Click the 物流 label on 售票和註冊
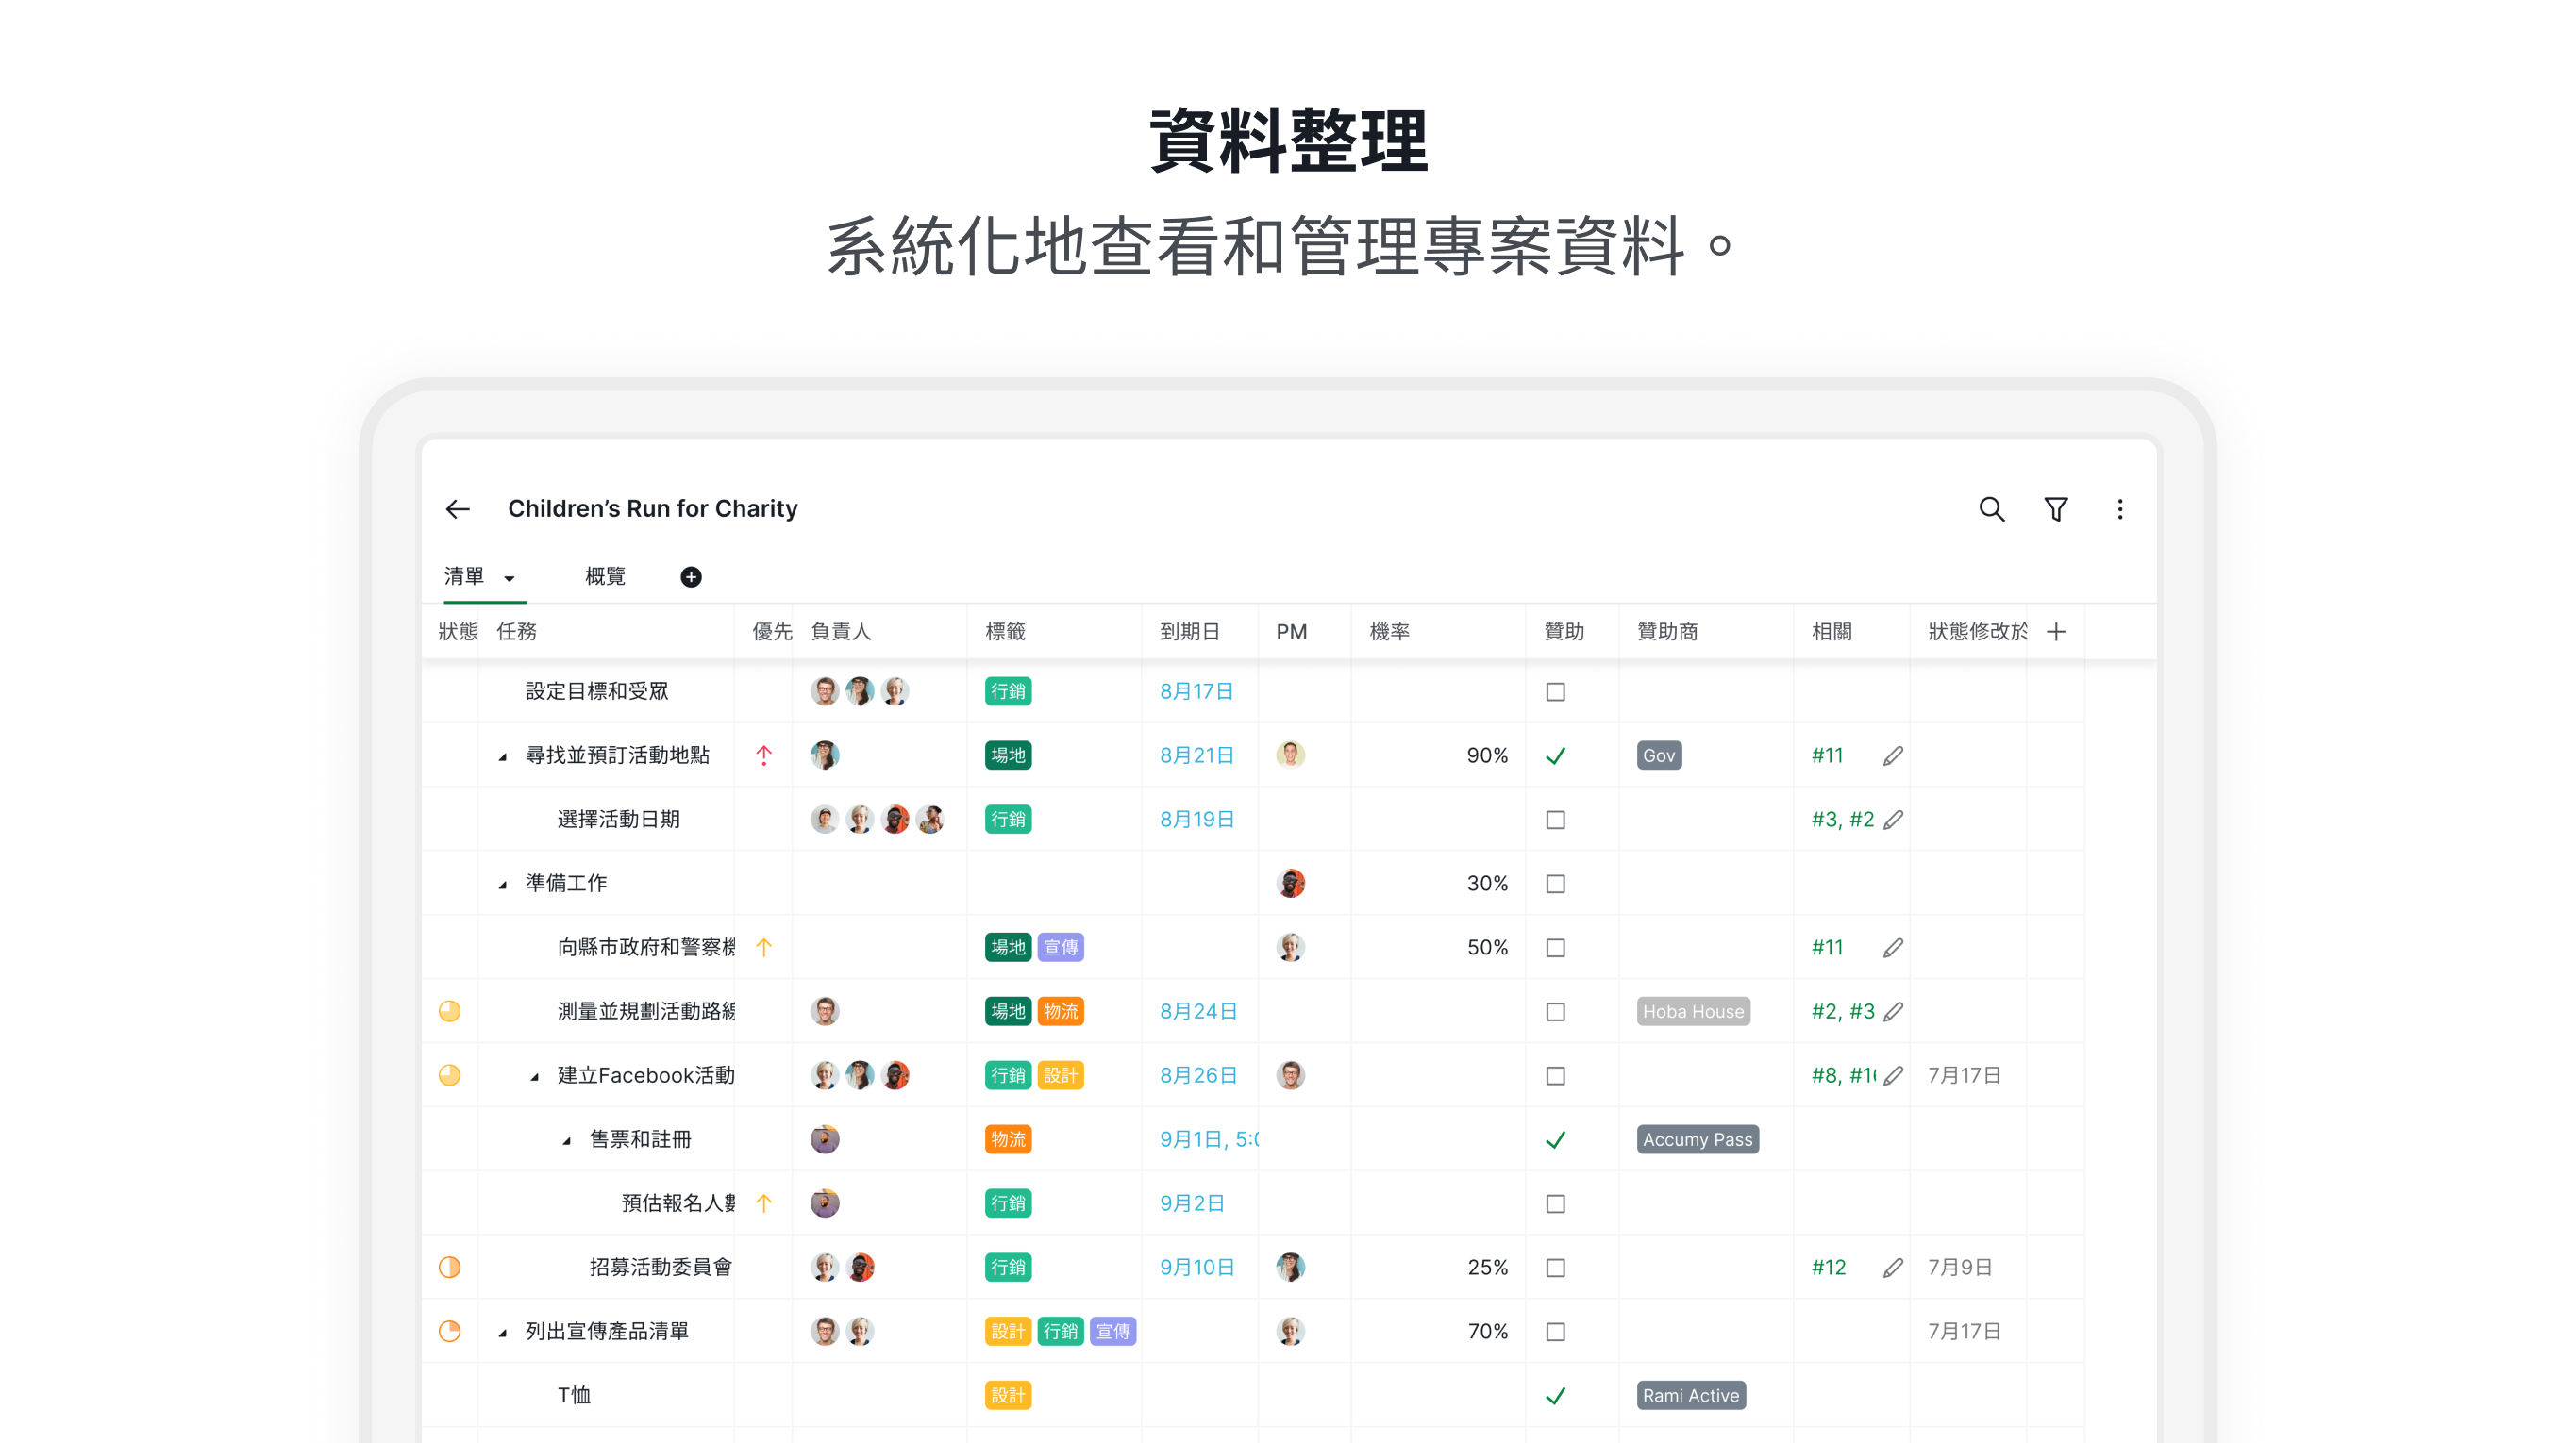 (1008, 1139)
